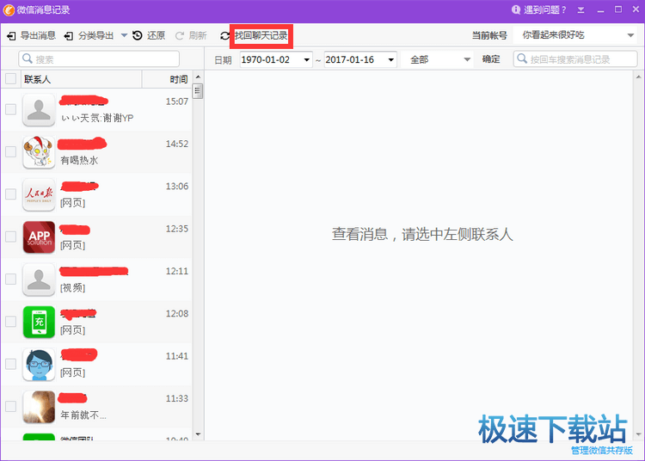The image size is (645, 461).
Task: Open the 全部 message type dropdown
Action: pos(467,59)
